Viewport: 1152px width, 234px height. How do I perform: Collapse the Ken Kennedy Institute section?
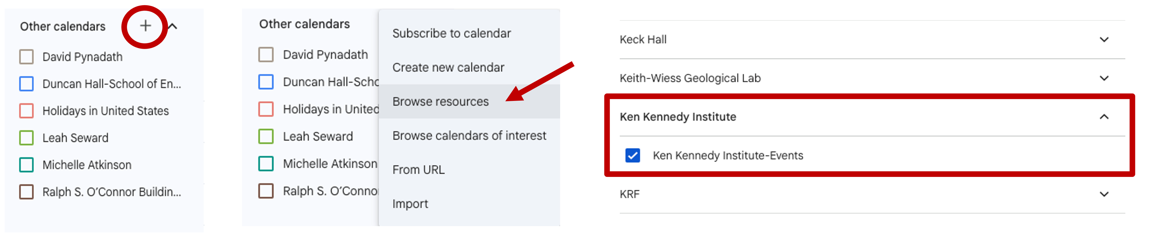coord(1104,117)
